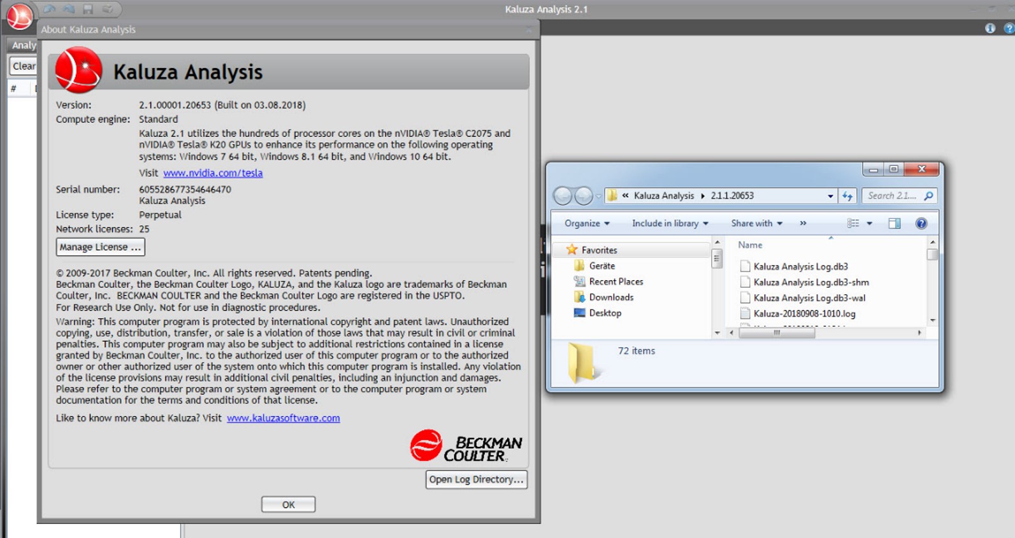This screenshot has width=1015, height=538.
Task: Click the Beckman Coulter logo
Action: pyautogui.click(x=466, y=445)
